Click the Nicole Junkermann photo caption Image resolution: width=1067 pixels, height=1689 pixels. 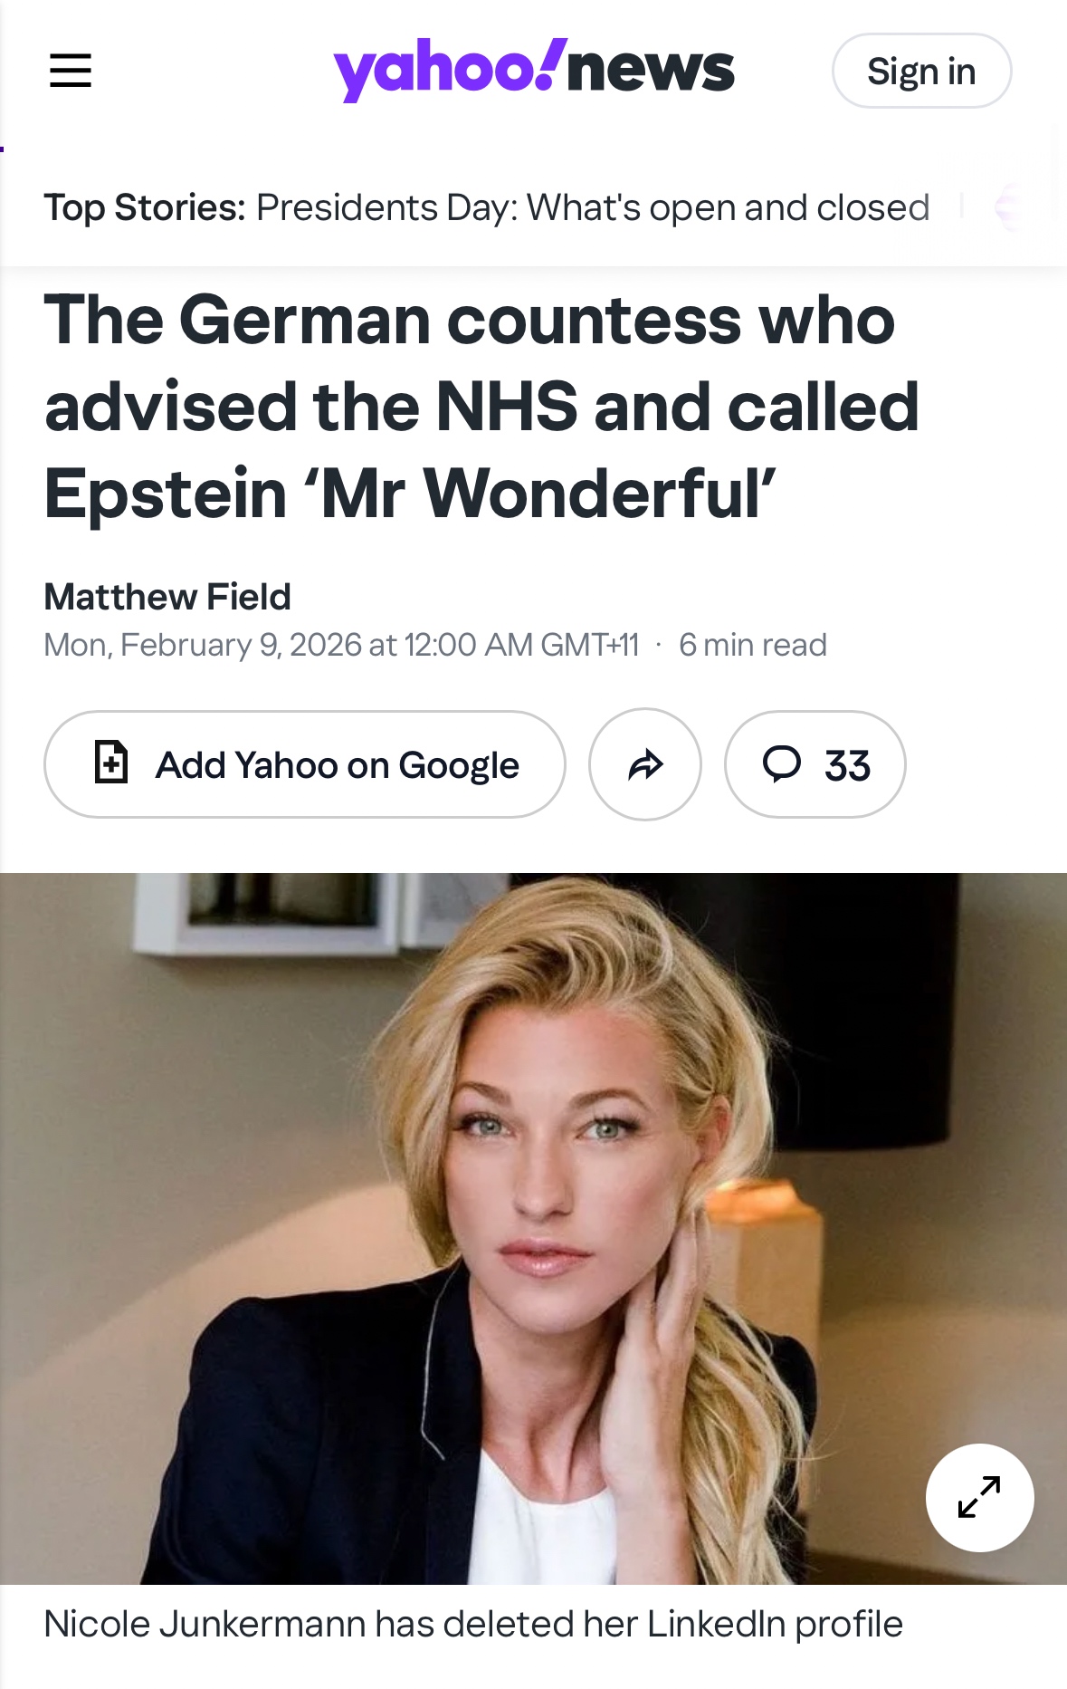click(473, 1624)
